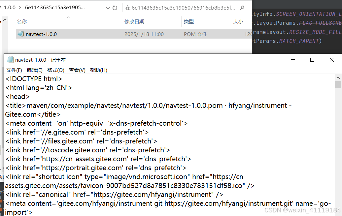The height and width of the screenshot is (216, 342).
Task: Expand breadcrumb chevron after 1.0.0
Action: pyautogui.click(x=20, y=8)
